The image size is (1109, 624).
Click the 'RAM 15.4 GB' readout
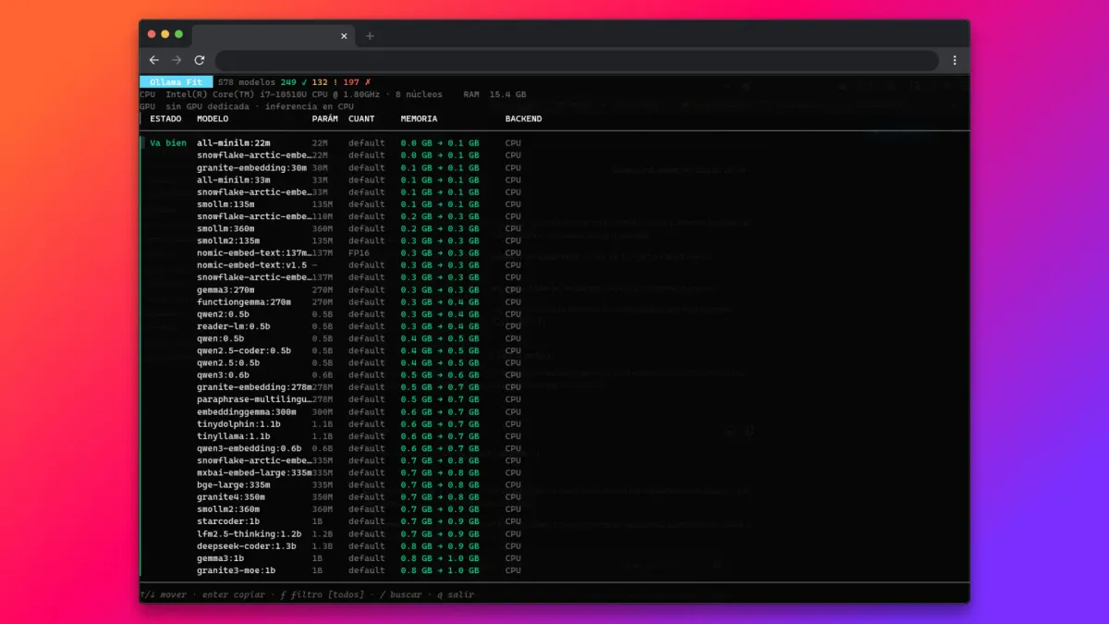[494, 94]
